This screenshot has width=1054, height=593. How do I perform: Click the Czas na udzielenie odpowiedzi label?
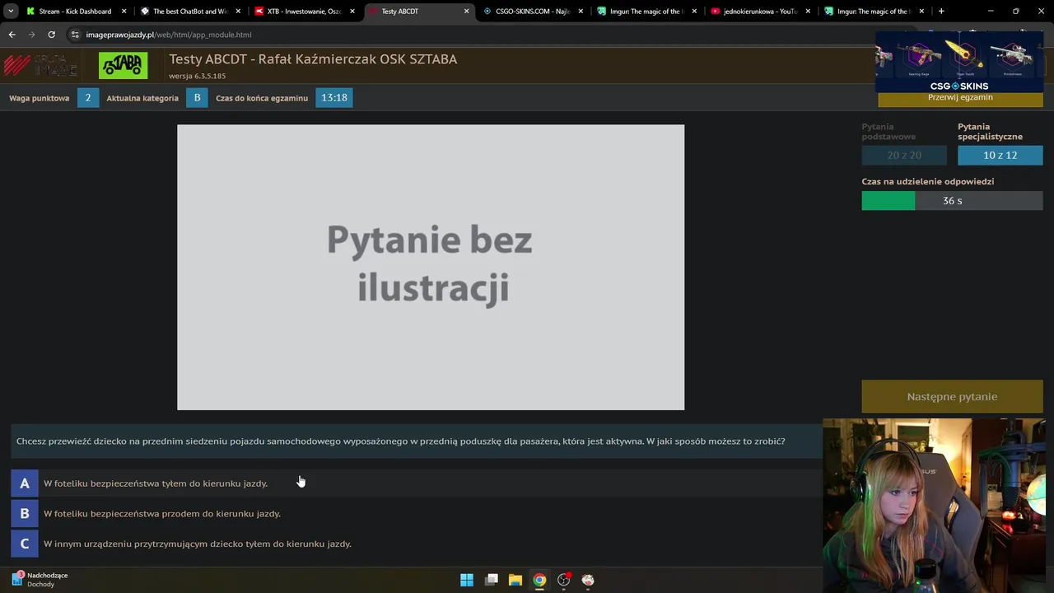pyautogui.click(x=928, y=181)
